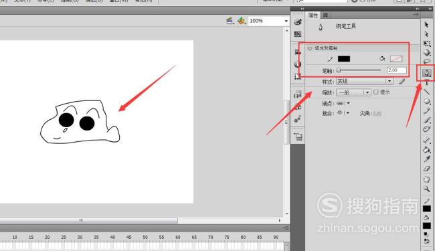Click the stroke size value field
Screen dimensions: 435x251
pos(397,70)
